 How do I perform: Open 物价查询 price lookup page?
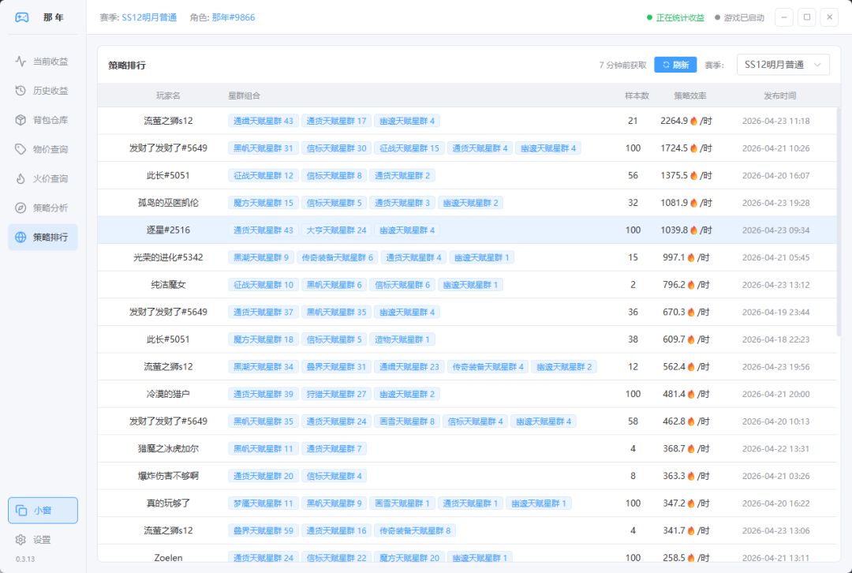43,149
